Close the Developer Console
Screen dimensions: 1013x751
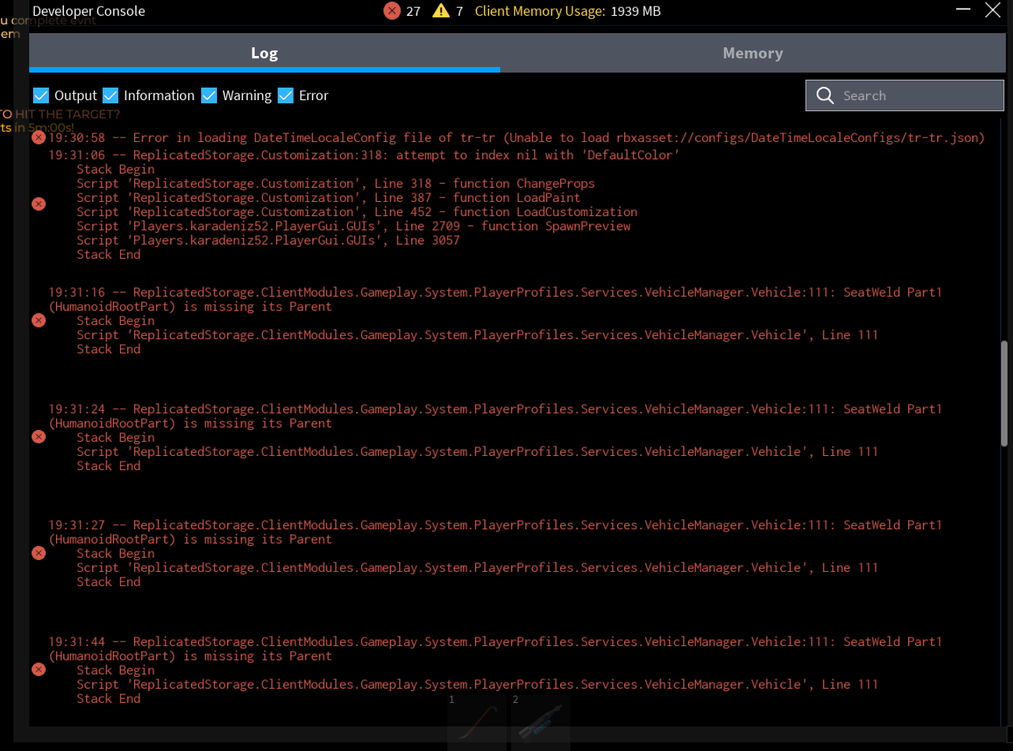tap(993, 10)
